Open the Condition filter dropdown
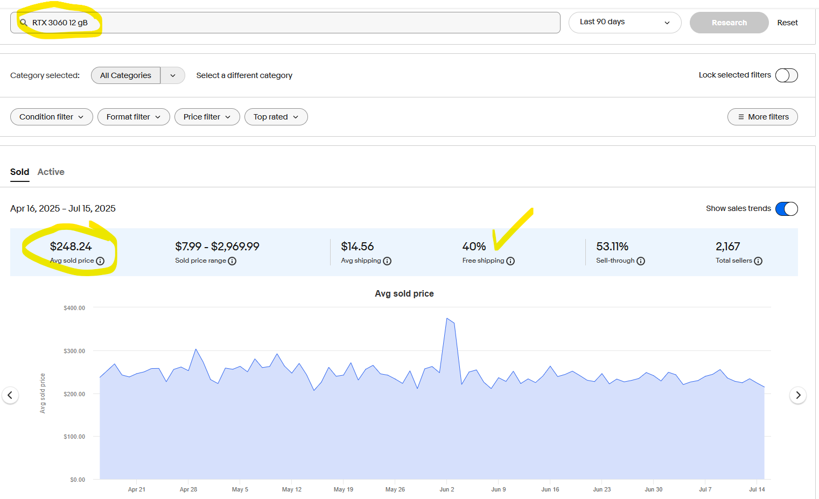This screenshot has width=819, height=499. tap(52, 117)
